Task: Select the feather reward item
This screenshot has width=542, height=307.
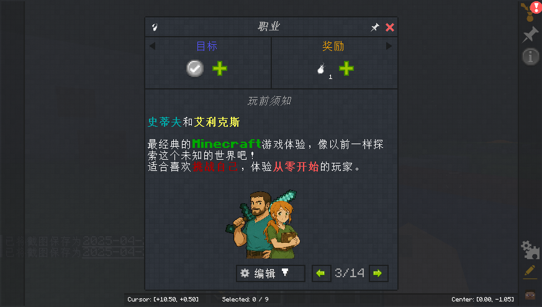Action: click(322, 69)
